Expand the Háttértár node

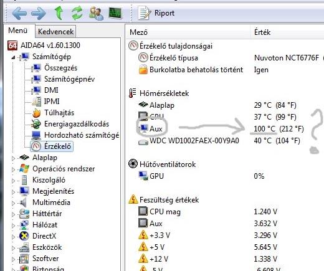point(13,214)
